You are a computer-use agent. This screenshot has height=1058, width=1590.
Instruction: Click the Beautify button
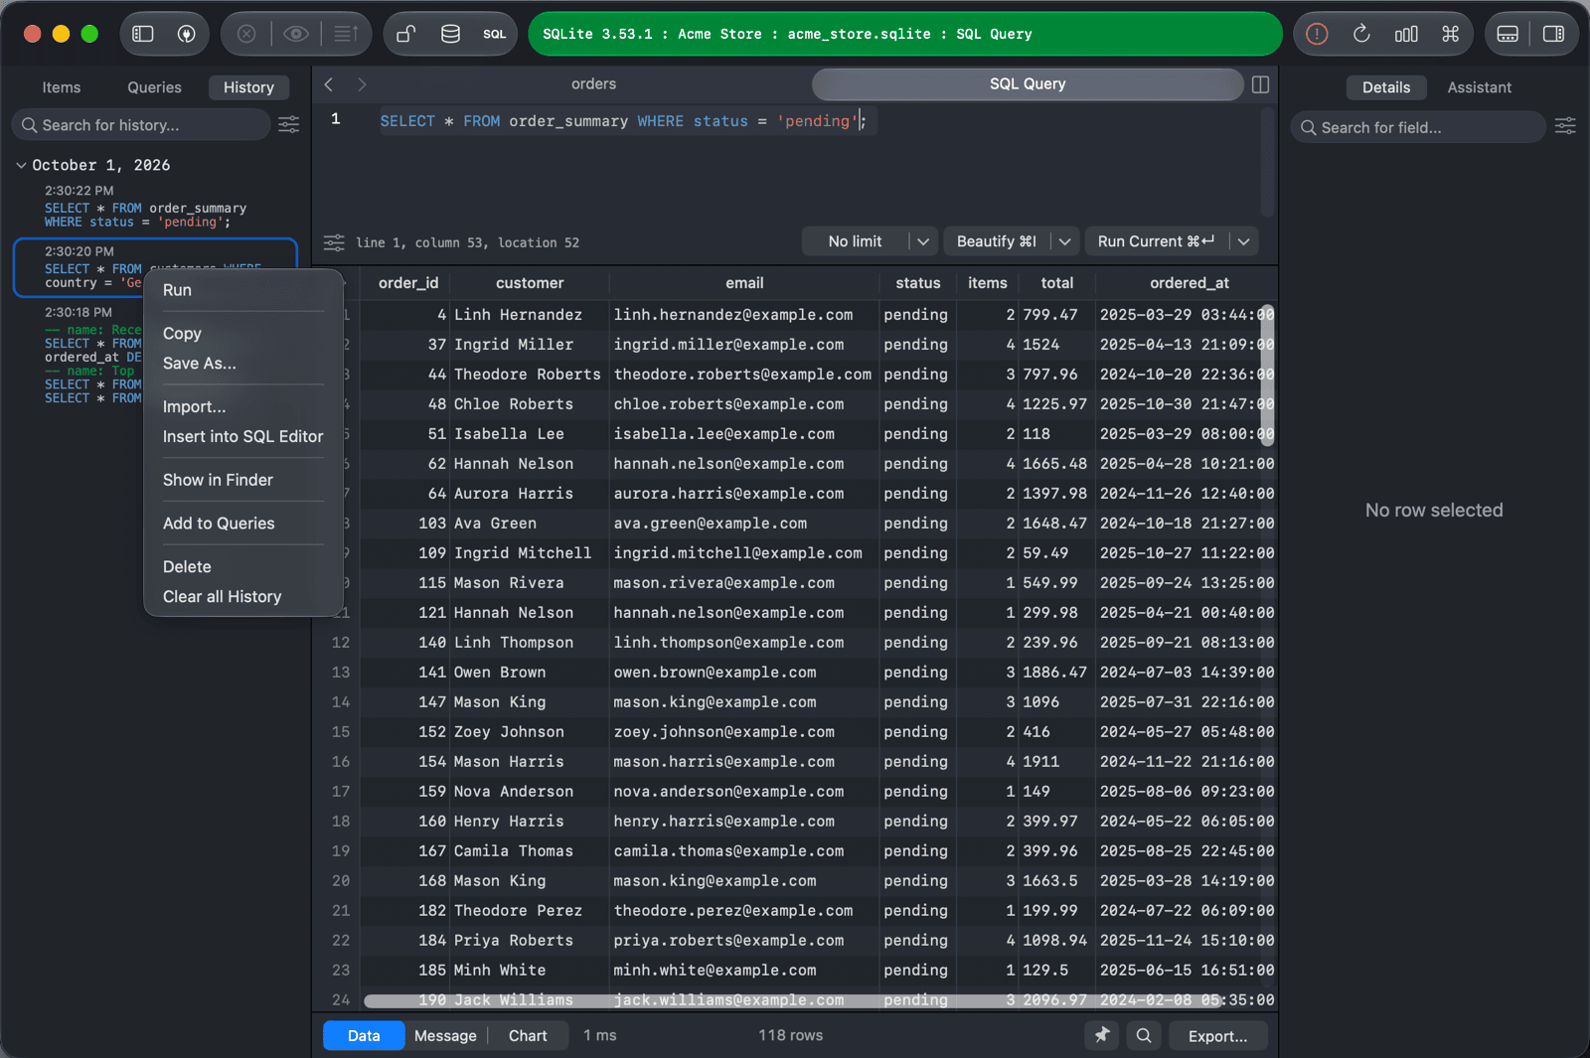(996, 241)
